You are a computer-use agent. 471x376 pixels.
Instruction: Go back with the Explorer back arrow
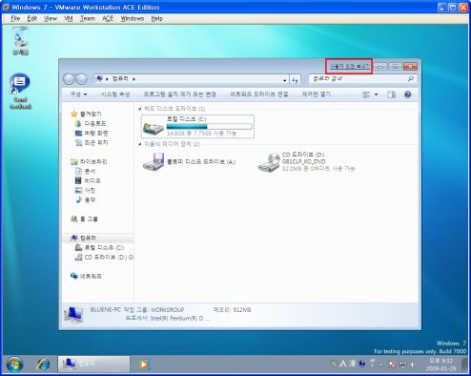pos(69,79)
